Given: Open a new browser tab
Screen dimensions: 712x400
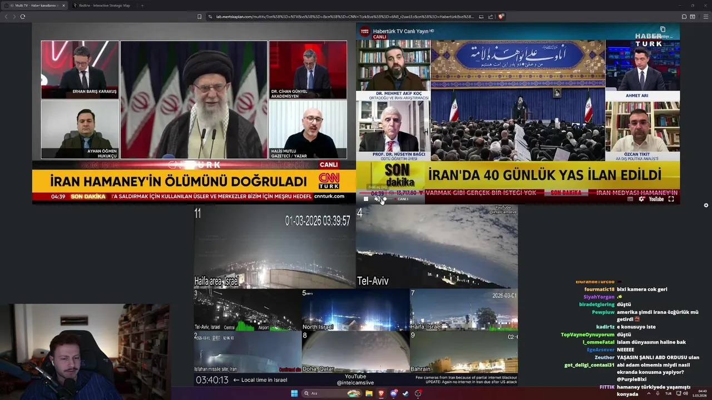Looking at the screenshot, I should [142, 6].
